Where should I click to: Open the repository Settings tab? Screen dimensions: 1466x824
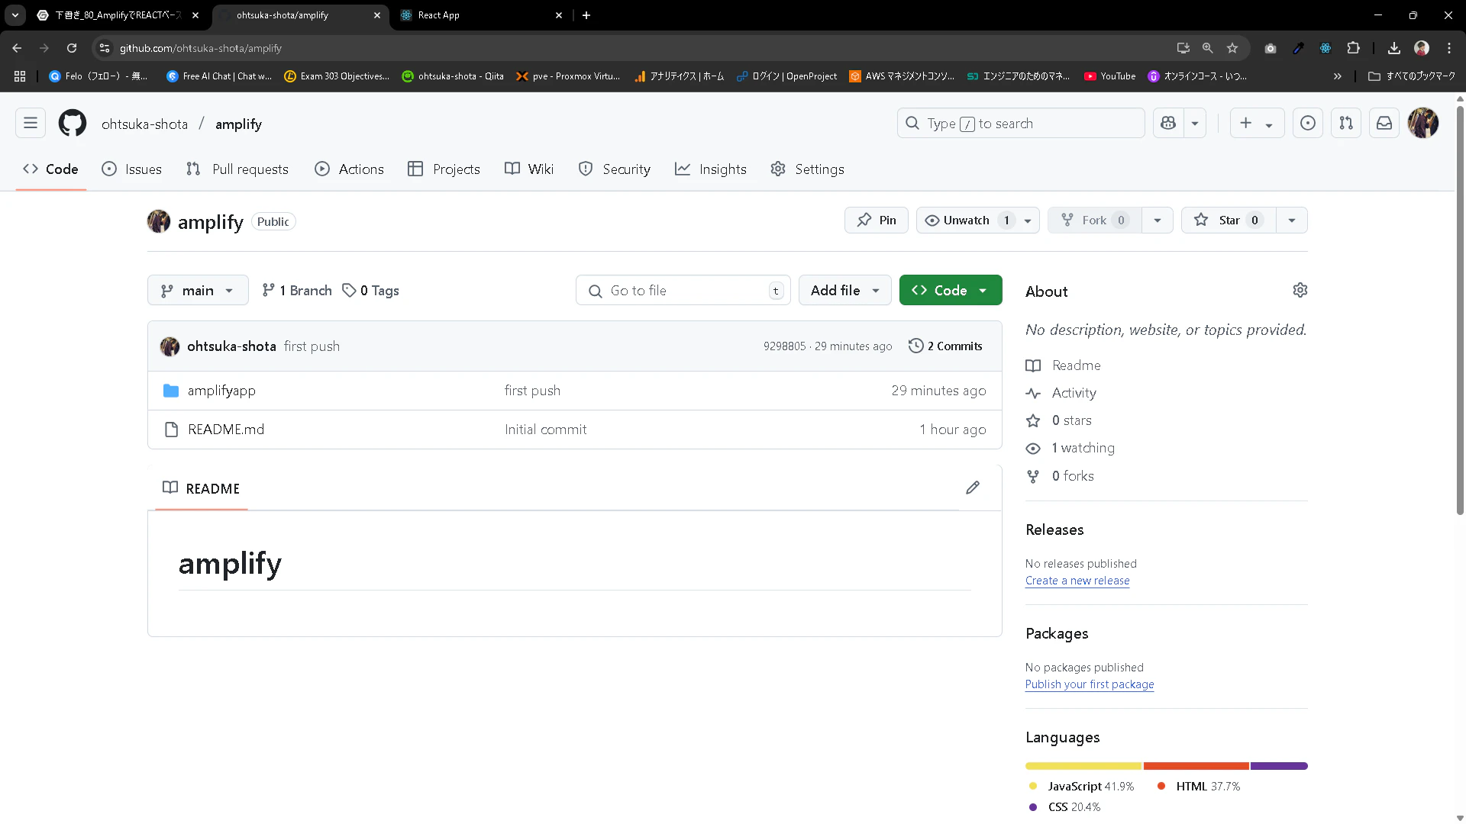(x=807, y=169)
